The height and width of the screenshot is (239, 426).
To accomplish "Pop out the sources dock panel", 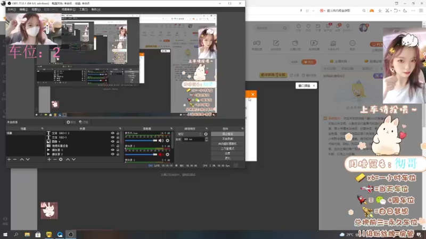I will pos(120,129).
